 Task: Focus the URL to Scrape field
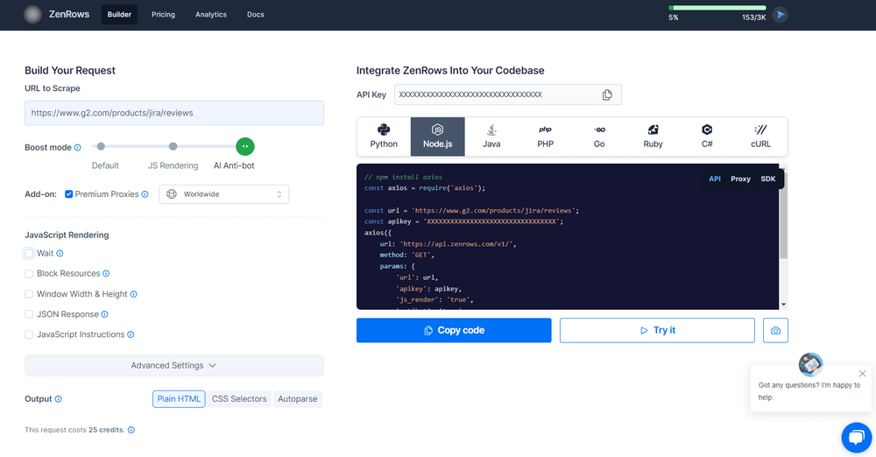(174, 113)
